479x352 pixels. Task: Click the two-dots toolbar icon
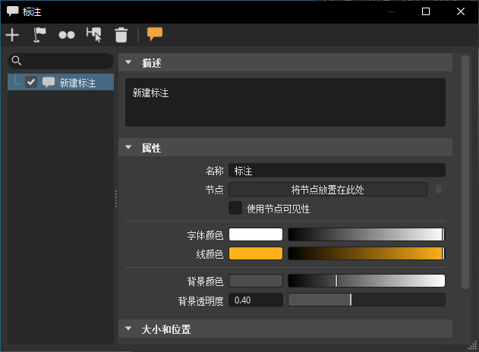click(67, 35)
